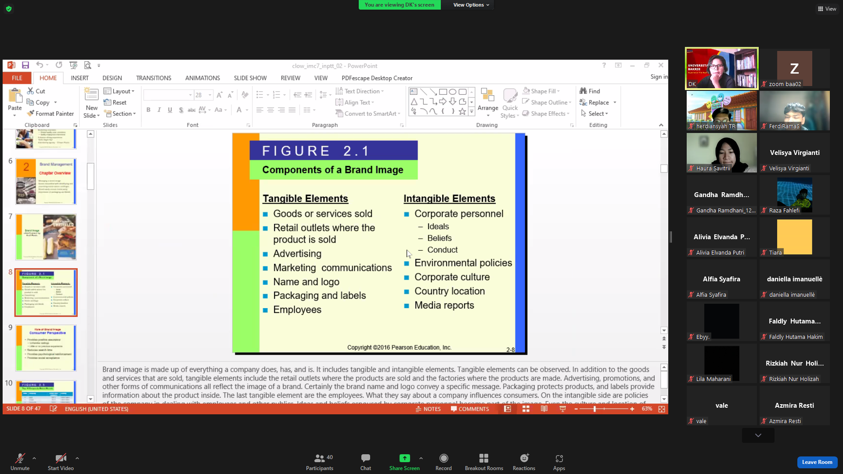
Task: Toggle text Shadow formatting
Action: [x=181, y=110]
